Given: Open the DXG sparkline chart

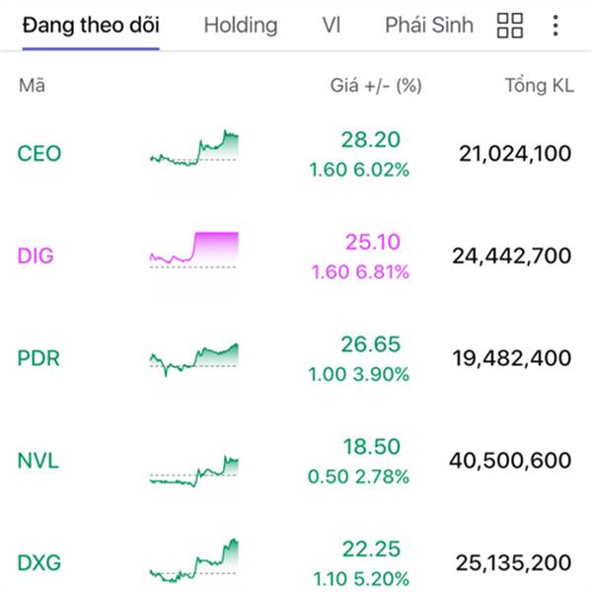Looking at the screenshot, I should (194, 560).
